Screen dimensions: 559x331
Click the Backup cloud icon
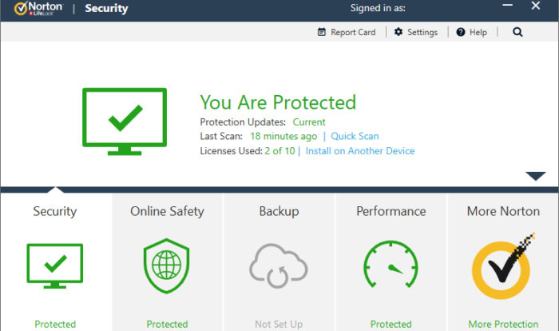[279, 265]
